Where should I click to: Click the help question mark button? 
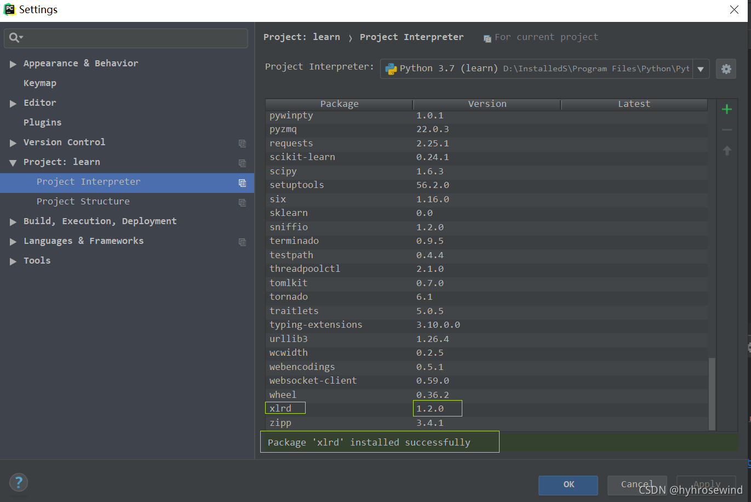click(x=19, y=482)
